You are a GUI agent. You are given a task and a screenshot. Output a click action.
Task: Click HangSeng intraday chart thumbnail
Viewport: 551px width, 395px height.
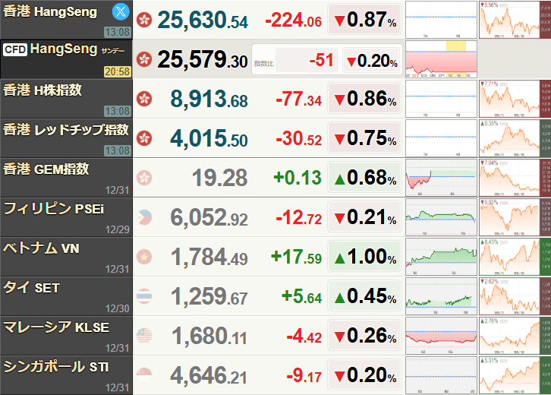pyautogui.click(x=442, y=20)
